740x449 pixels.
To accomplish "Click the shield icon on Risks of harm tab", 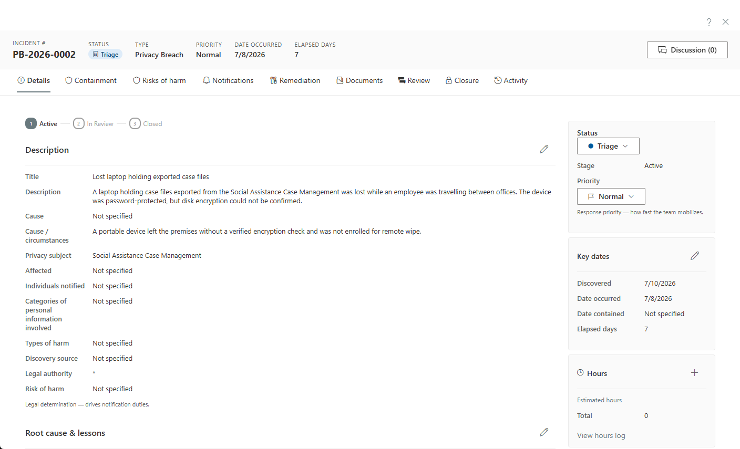I will coord(137,80).
